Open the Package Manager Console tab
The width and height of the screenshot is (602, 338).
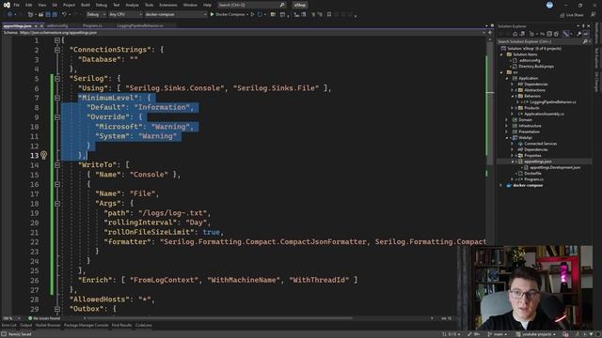click(86, 326)
